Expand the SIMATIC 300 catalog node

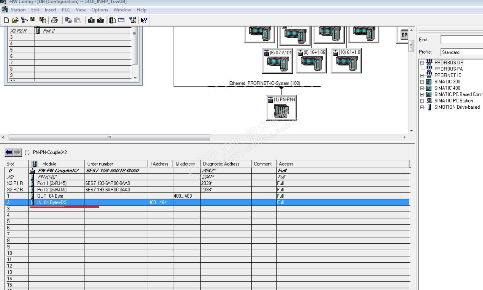[422, 82]
